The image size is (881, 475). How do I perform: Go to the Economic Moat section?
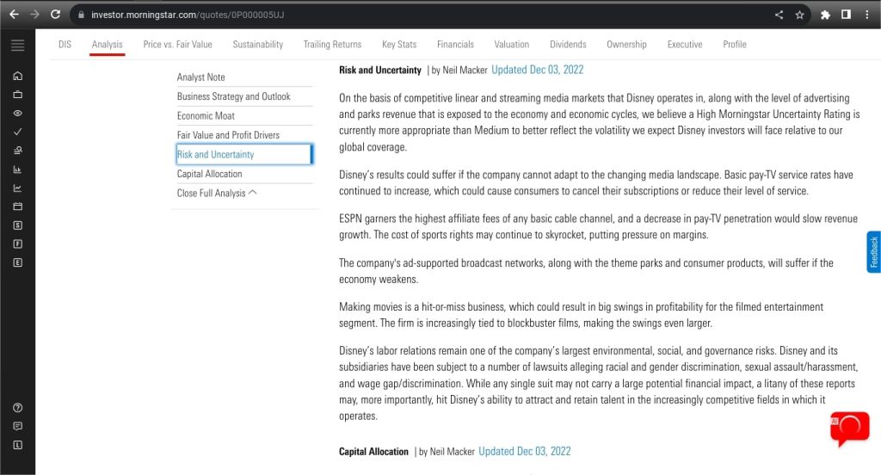(x=206, y=115)
